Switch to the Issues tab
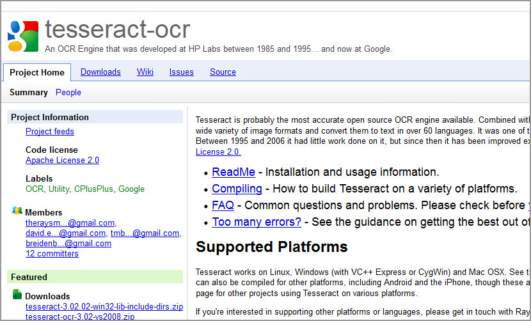531x321 pixels. (182, 72)
